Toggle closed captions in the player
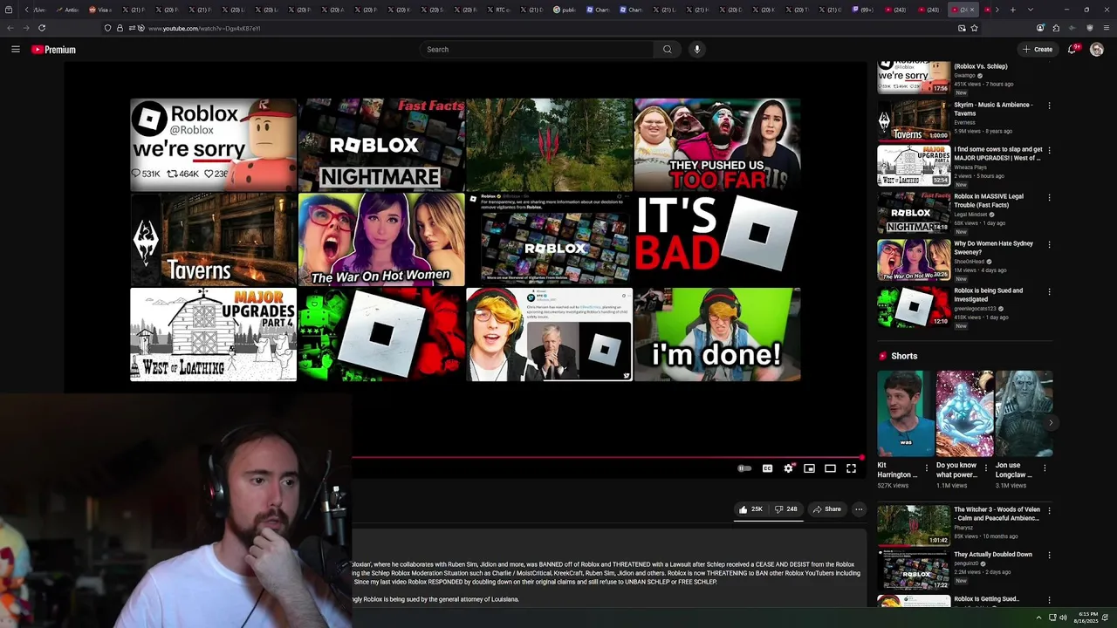The image size is (1117, 628). pos(767,468)
